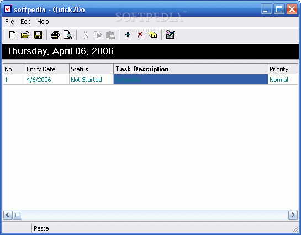Click the calendar with pencil toolbar icon
301x235 pixels.
pos(170,35)
